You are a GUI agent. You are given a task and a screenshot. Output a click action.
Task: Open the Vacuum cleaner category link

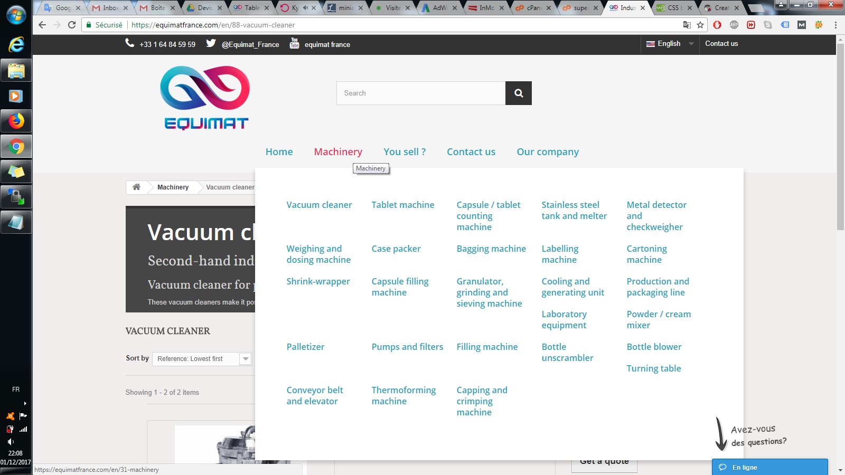click(319, 205)
